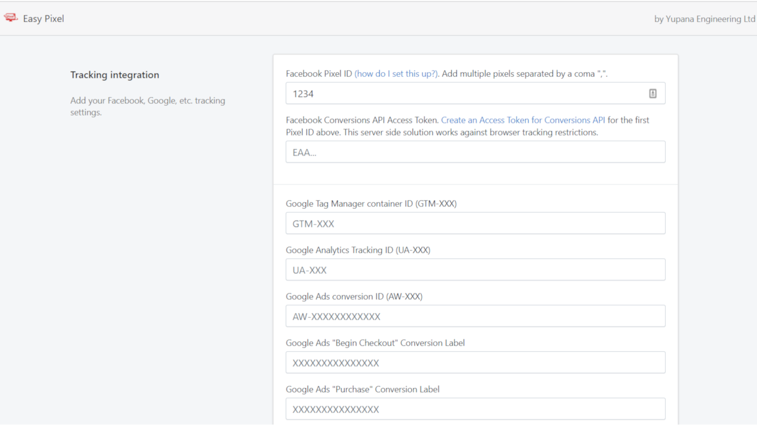Focus the Google Tag Manager container ID field

[x=475, y=223]
